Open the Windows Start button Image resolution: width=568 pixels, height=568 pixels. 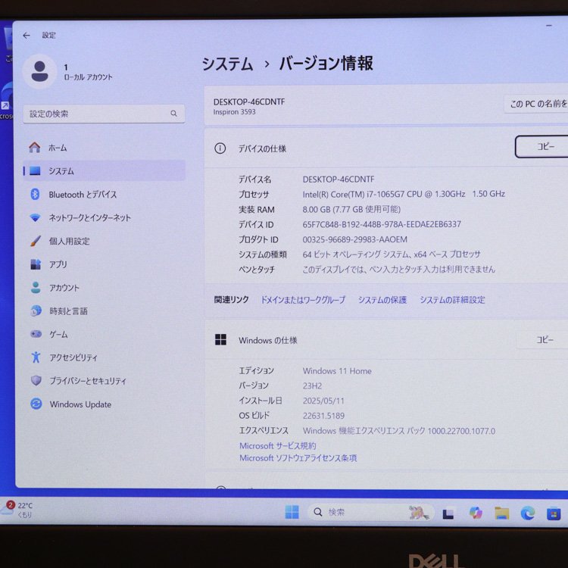click(292, 512)
